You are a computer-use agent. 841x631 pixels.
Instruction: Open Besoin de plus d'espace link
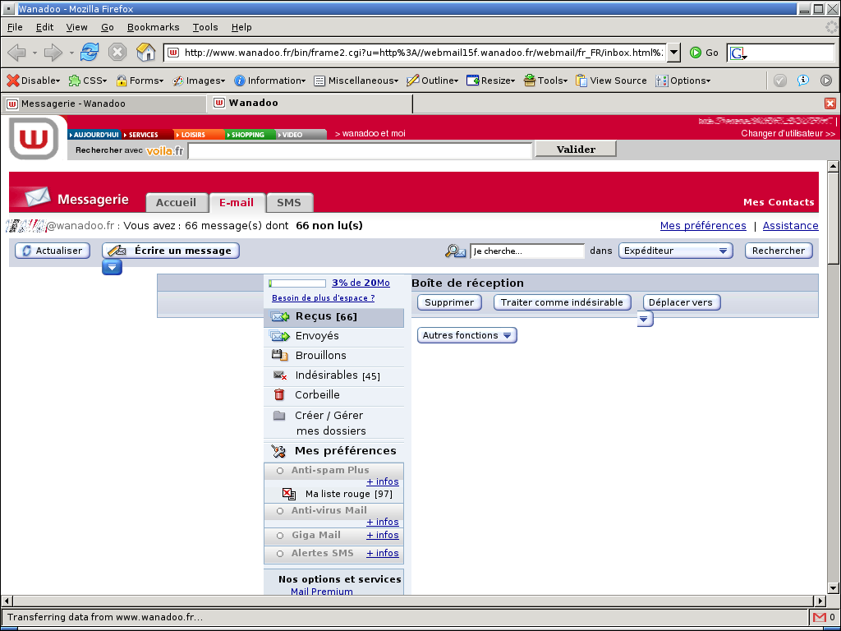point(323,297)
